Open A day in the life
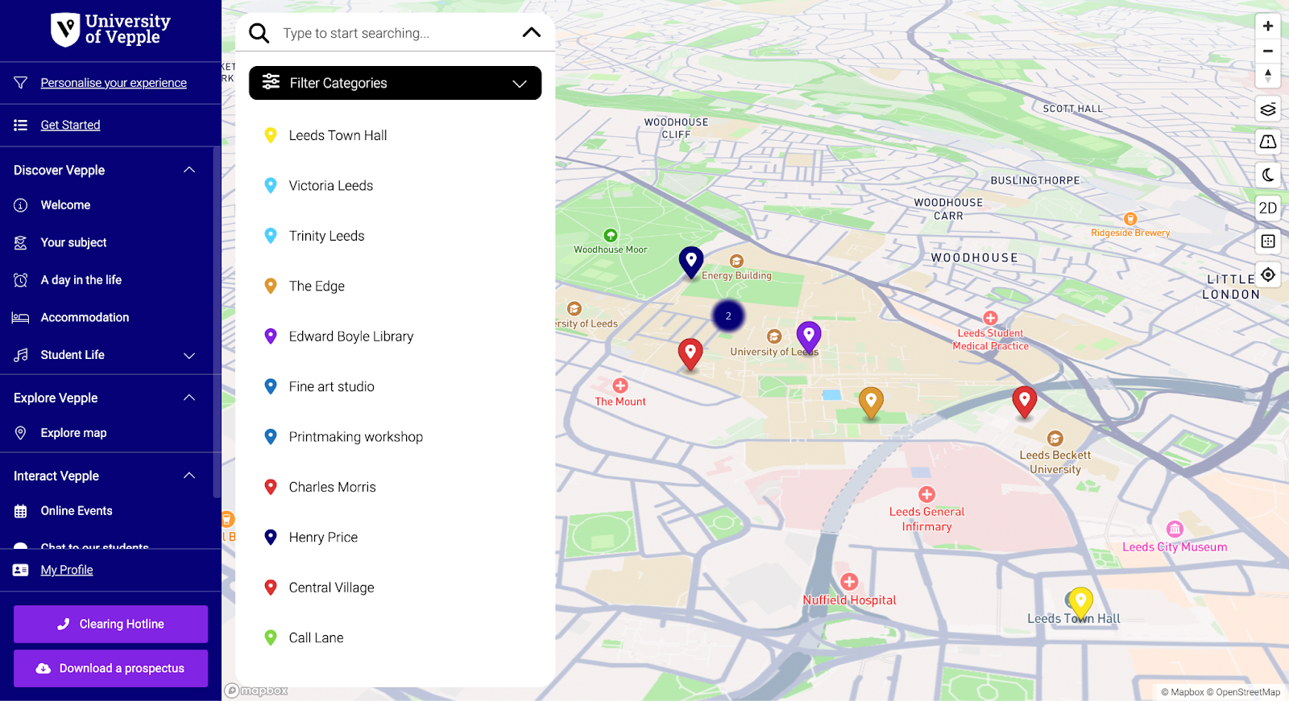Screen dimensions: 1289x701 tap(81, 280)
